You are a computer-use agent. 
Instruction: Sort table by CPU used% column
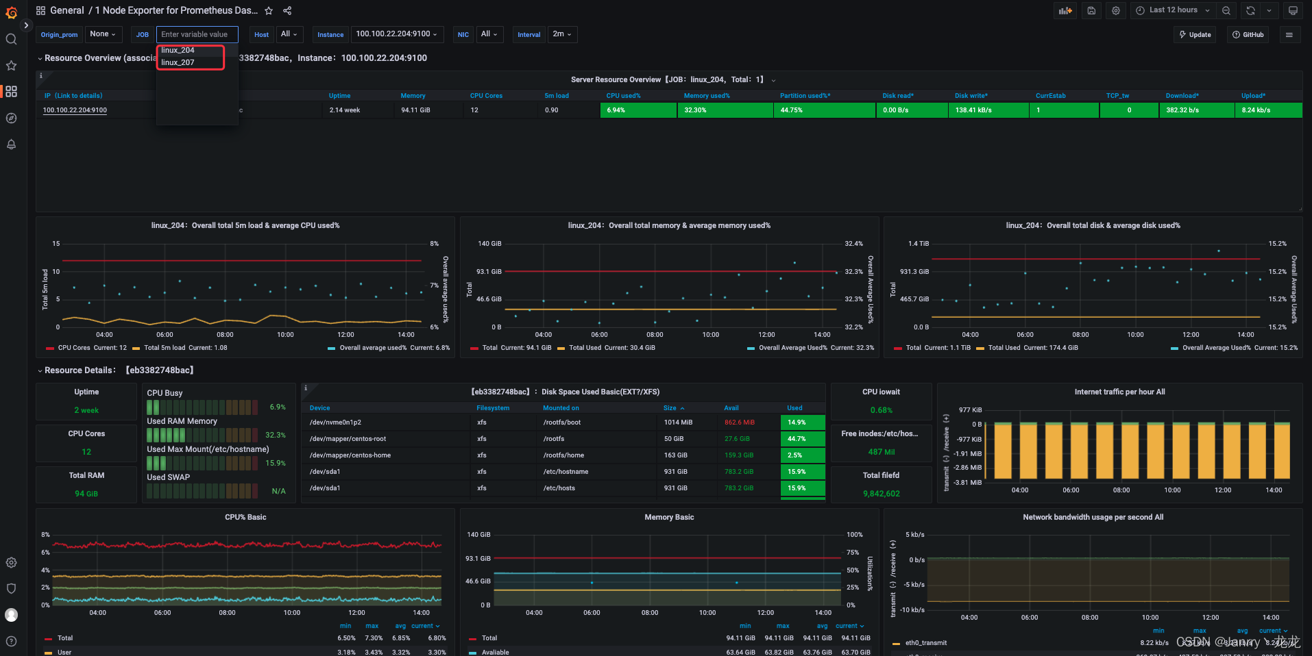[623, 96]
